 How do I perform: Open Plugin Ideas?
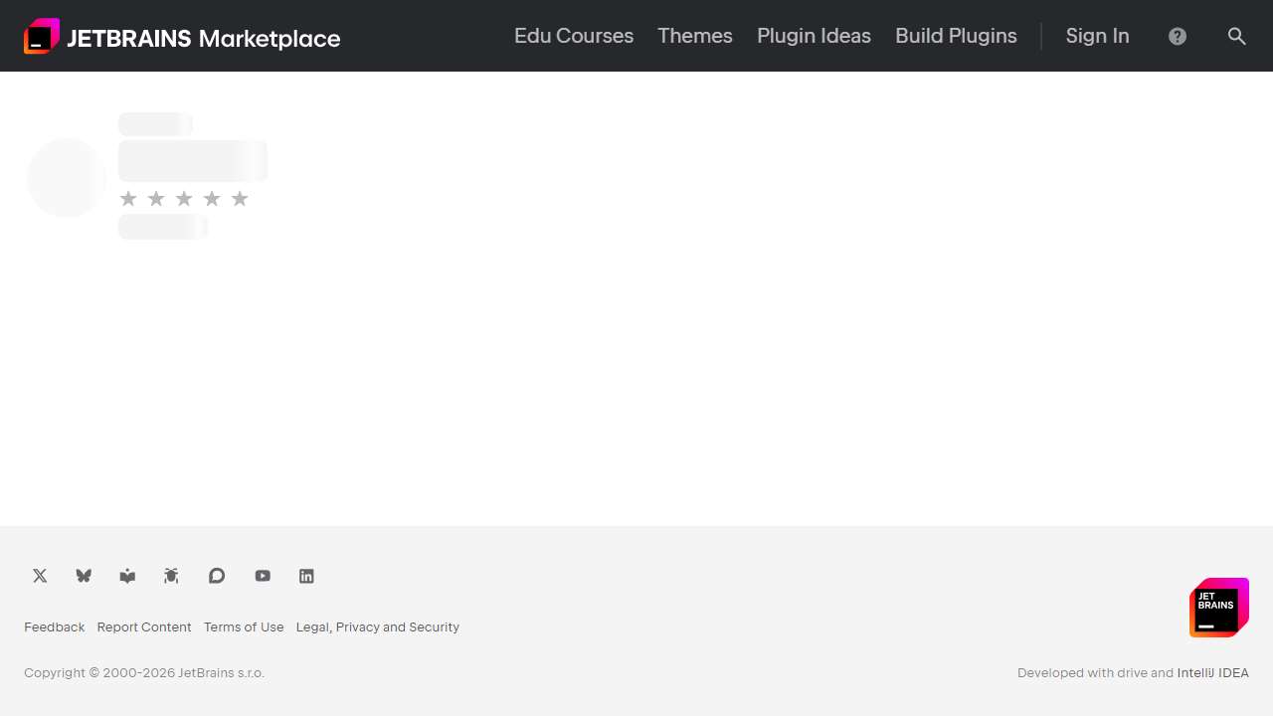pyautogui.click(x=814, y=36)
